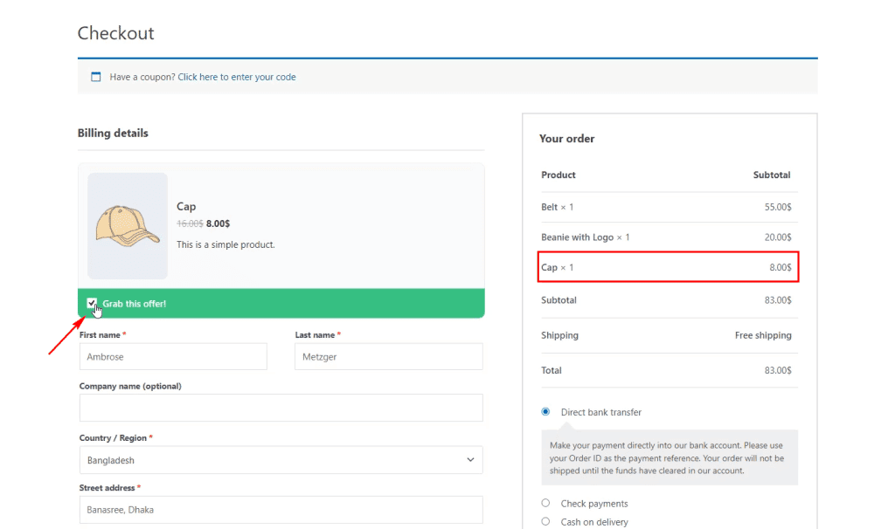Click here to enter your code link
The image size is (895, 529).
pos(237,77)
